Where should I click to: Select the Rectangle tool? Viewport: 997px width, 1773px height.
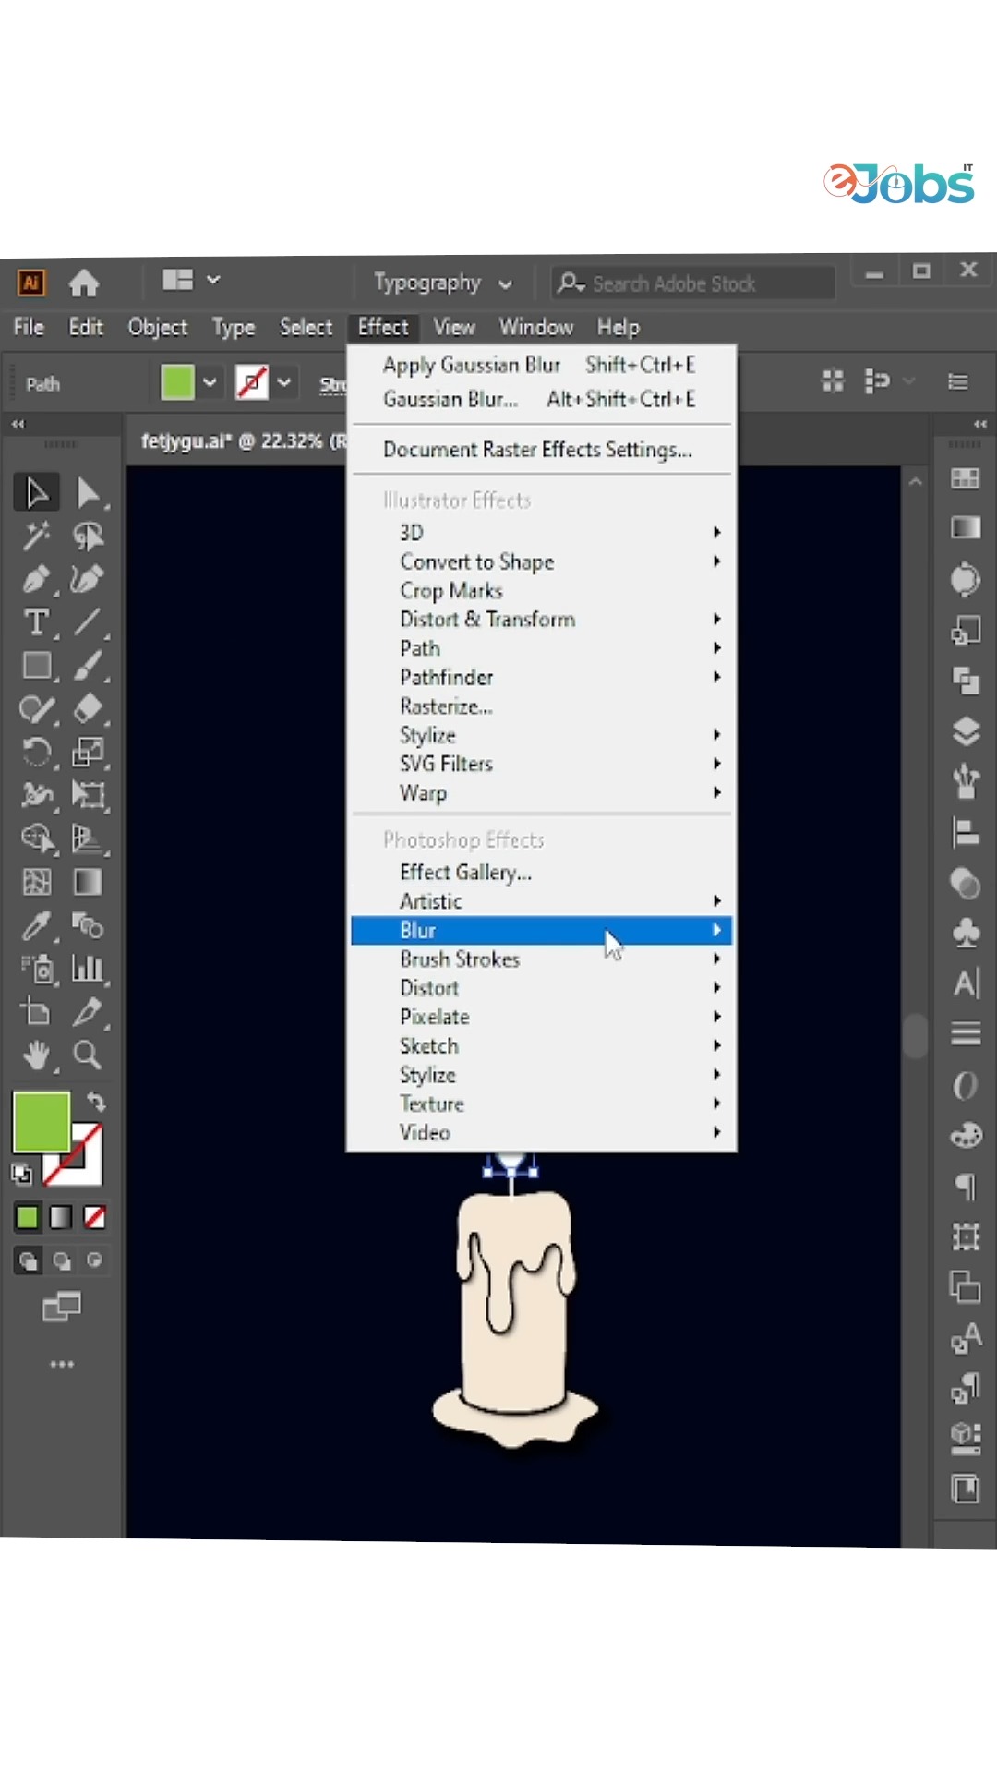click(x=37, y=666)
